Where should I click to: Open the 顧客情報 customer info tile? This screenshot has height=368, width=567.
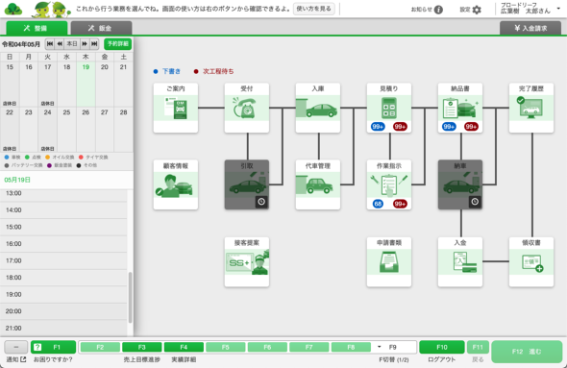click(176, 184)
